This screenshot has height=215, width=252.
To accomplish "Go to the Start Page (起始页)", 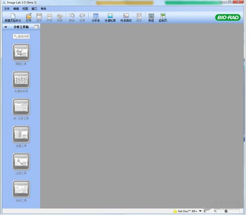I will (x=163, y=17).
